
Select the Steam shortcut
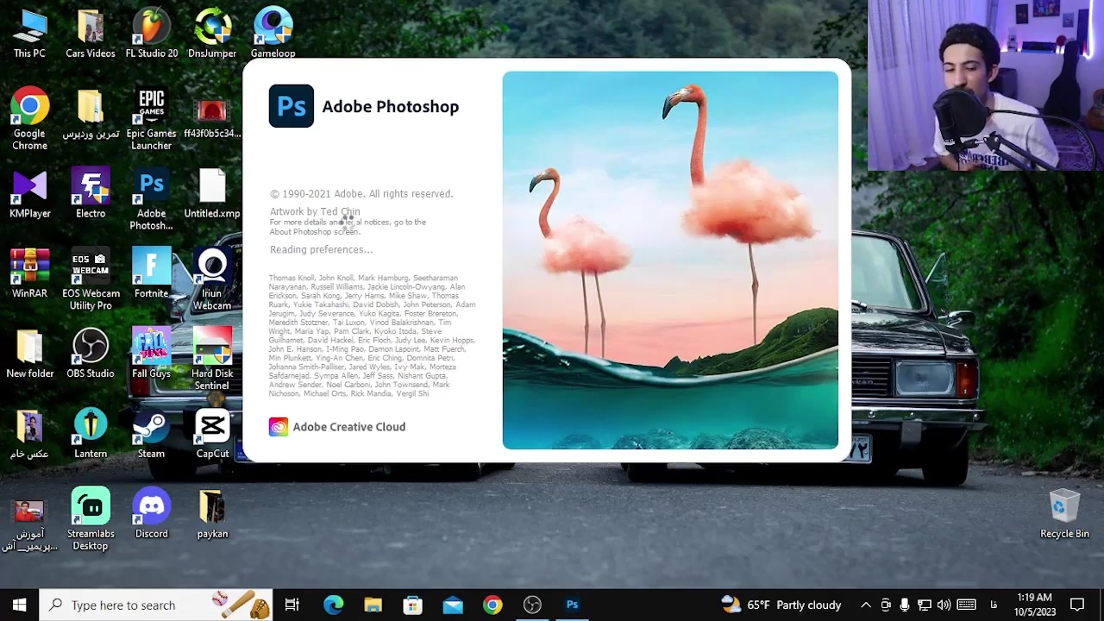151,435
